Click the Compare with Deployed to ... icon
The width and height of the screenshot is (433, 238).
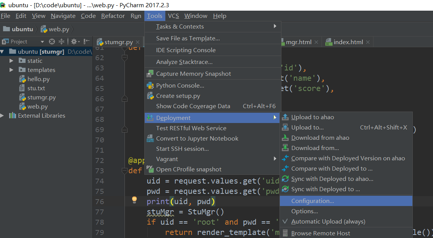pyautogui.click(x=285, y=169)
